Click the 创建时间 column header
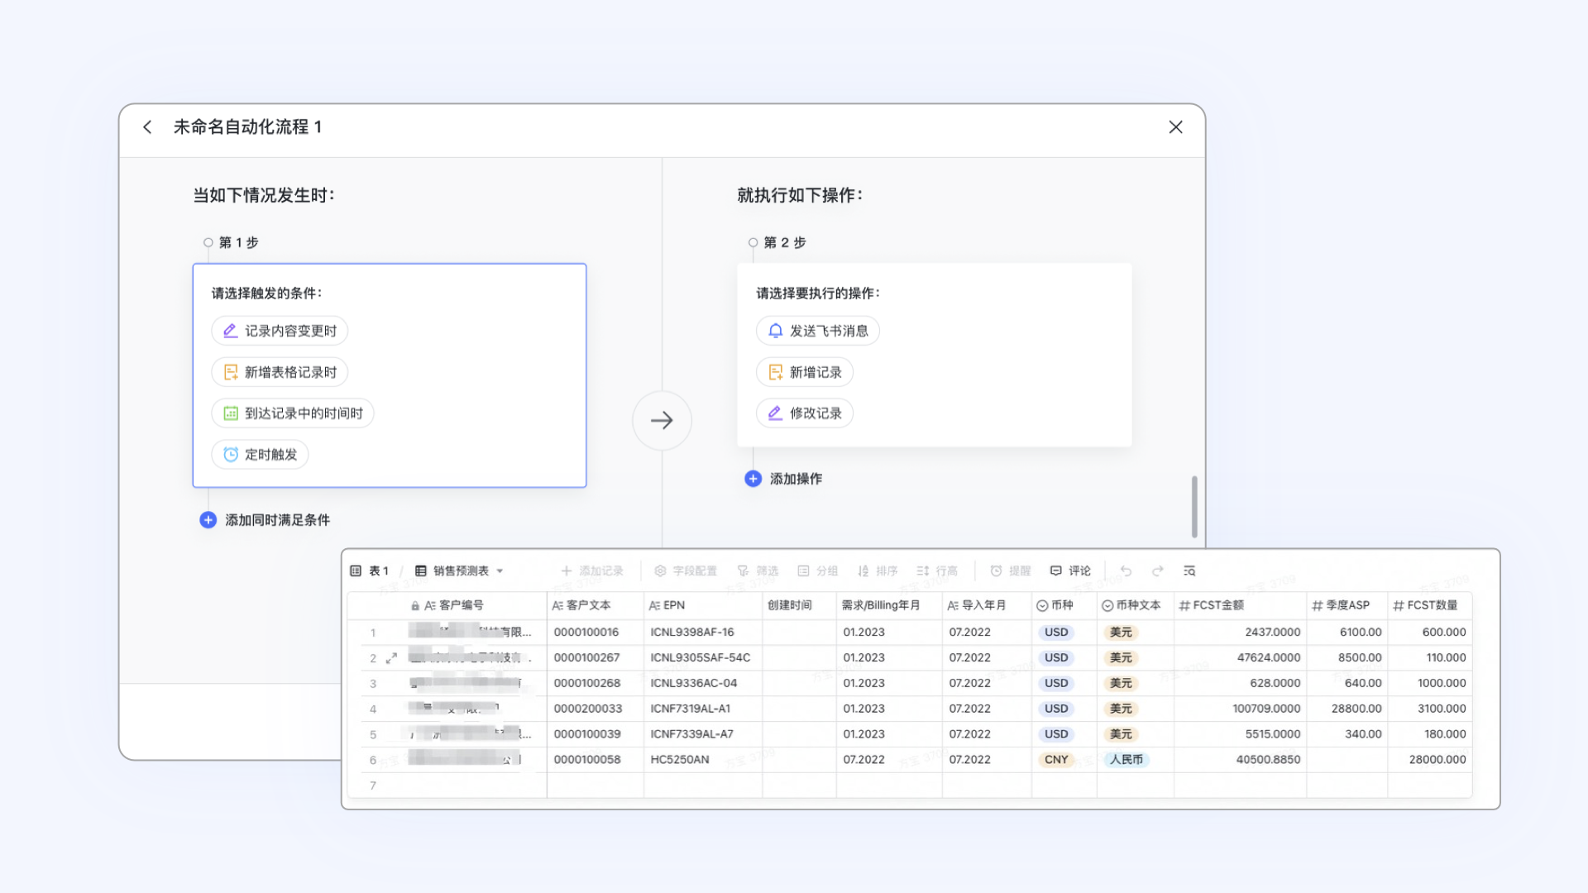The image size is (1588, 893). pyautogui.click(x=799, y=605)
